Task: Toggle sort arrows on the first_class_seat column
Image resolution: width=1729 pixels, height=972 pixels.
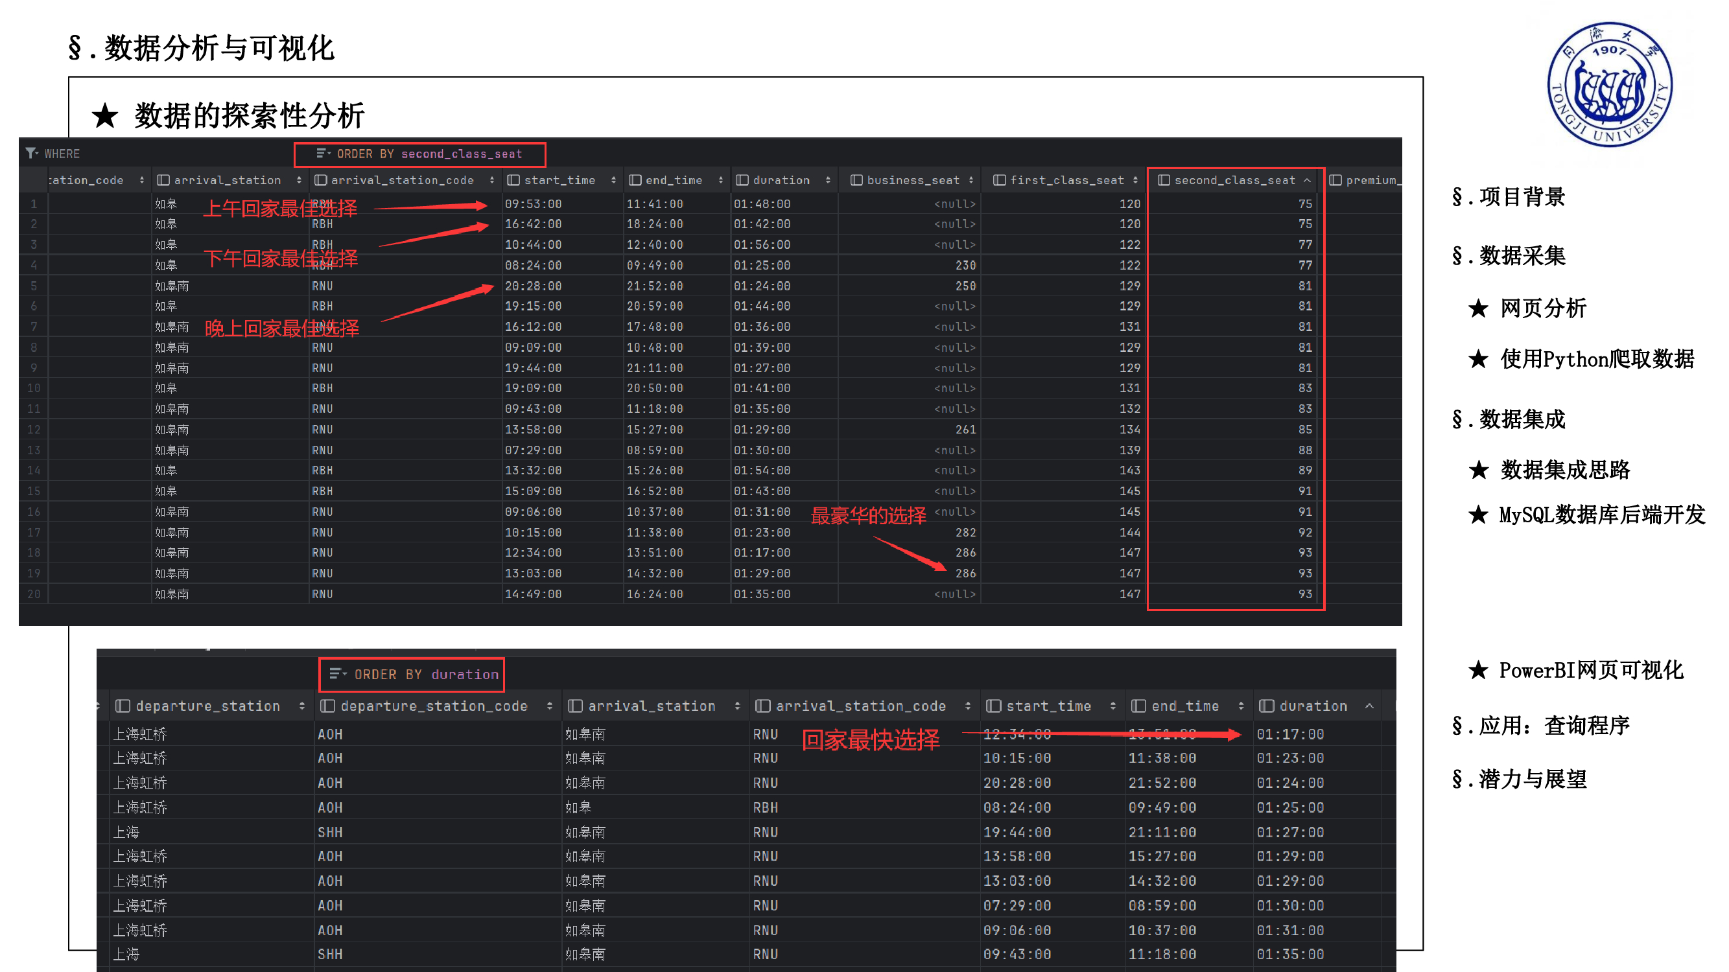Action: click(1135, 179)
